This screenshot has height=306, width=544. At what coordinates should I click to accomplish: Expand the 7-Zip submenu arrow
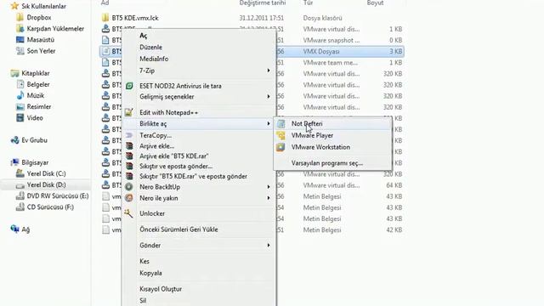[269, 71]
